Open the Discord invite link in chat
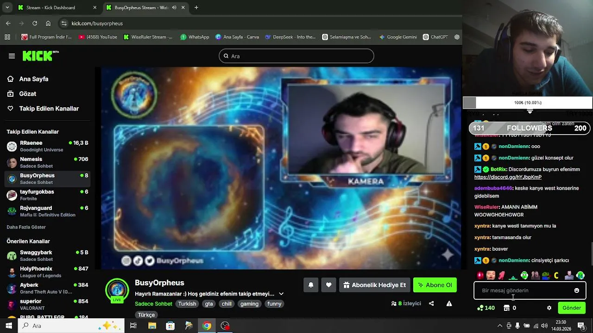The image size is (593, 333). click(x=508, y=177)
